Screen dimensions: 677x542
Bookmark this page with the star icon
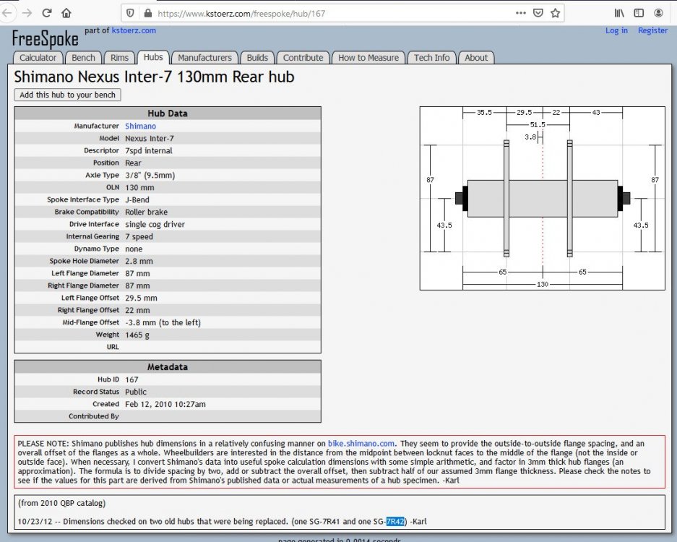[x=555, y=13]
